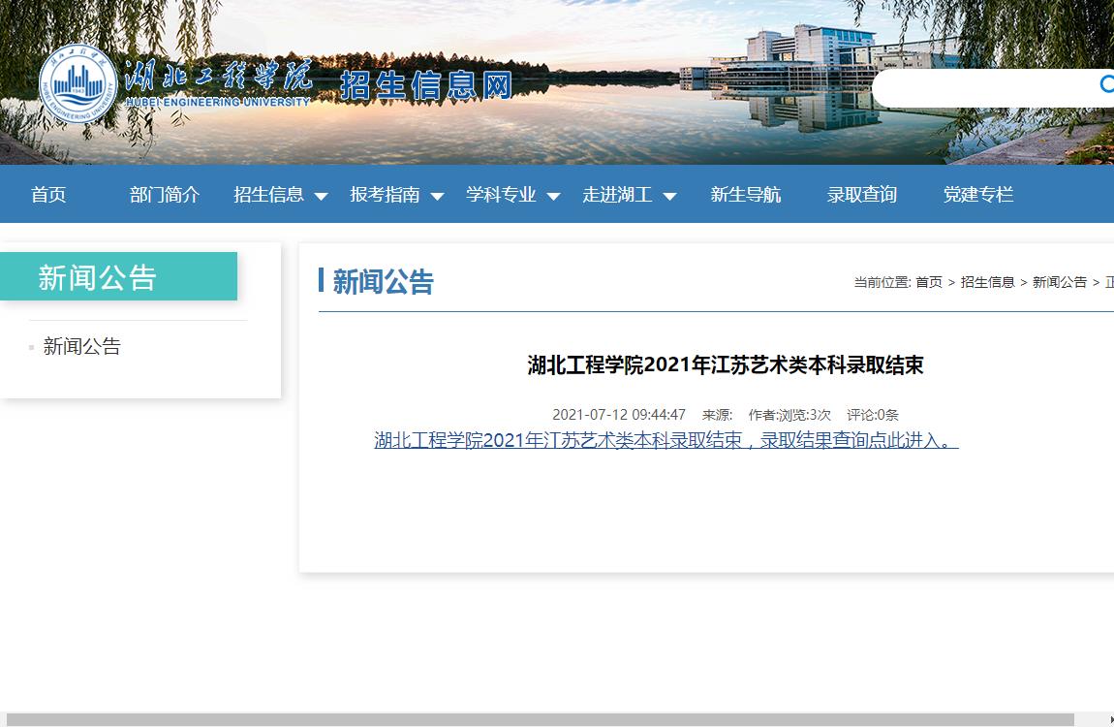Follow the 录取结果查询点此进入 article link
Image resolution: width=1114 pixels, height=727 pixels.
(x=666, y=440)
